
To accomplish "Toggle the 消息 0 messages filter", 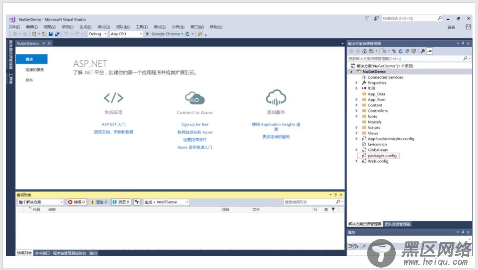I will coord(121,202).
